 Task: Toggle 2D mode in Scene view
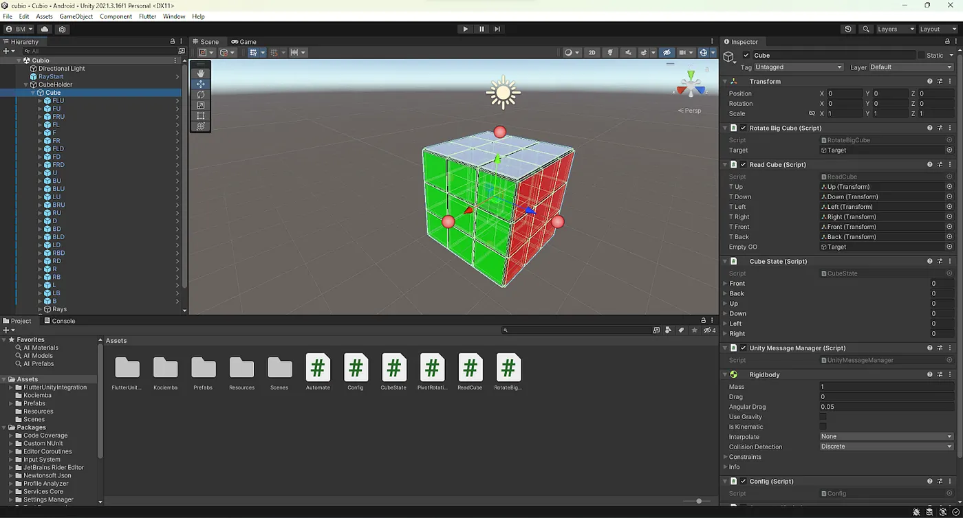pos(592,52)
